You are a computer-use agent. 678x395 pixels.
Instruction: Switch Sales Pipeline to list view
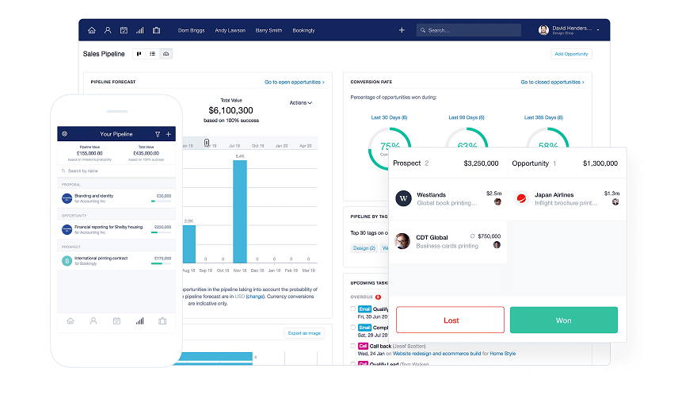tap(152, 54)
